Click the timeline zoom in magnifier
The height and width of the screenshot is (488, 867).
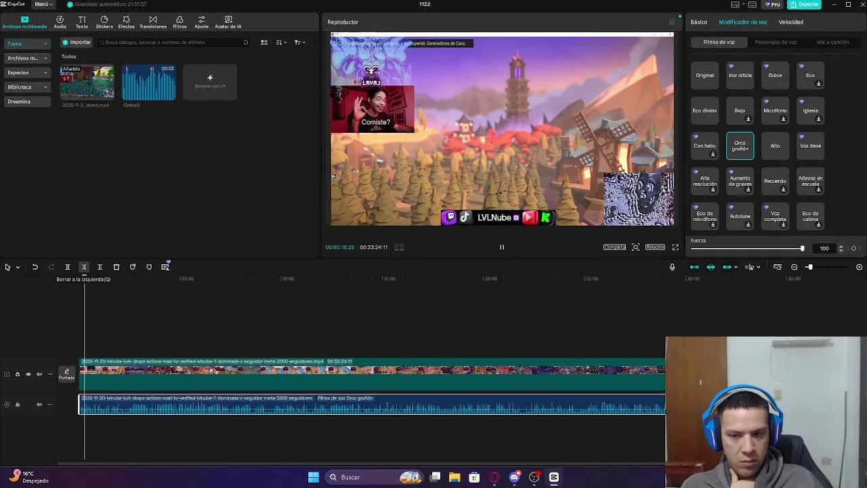click(x=860, y=267)
